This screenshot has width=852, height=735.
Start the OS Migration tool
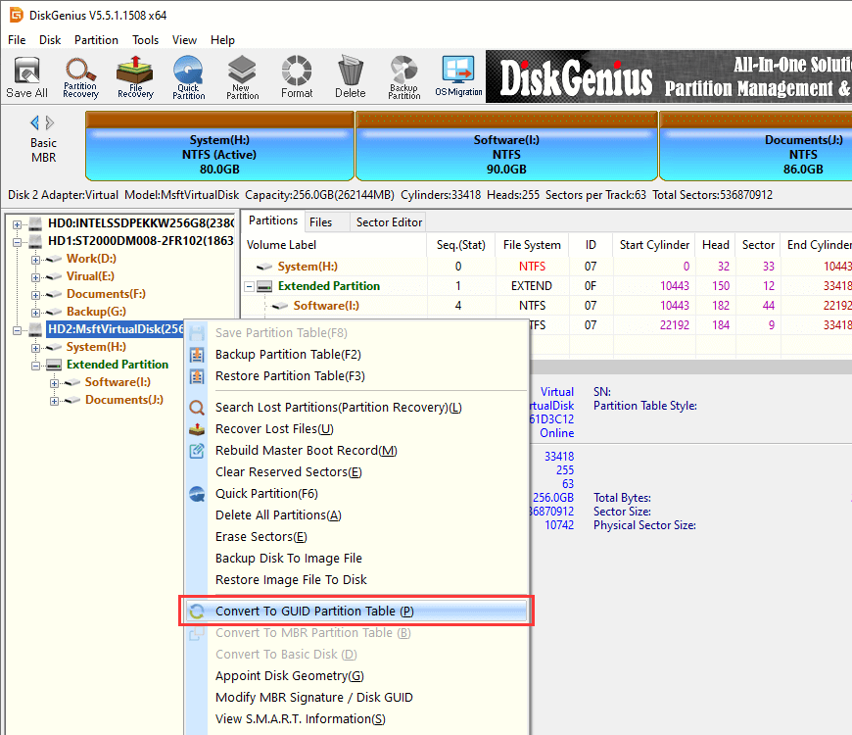[x=458, y=76]
